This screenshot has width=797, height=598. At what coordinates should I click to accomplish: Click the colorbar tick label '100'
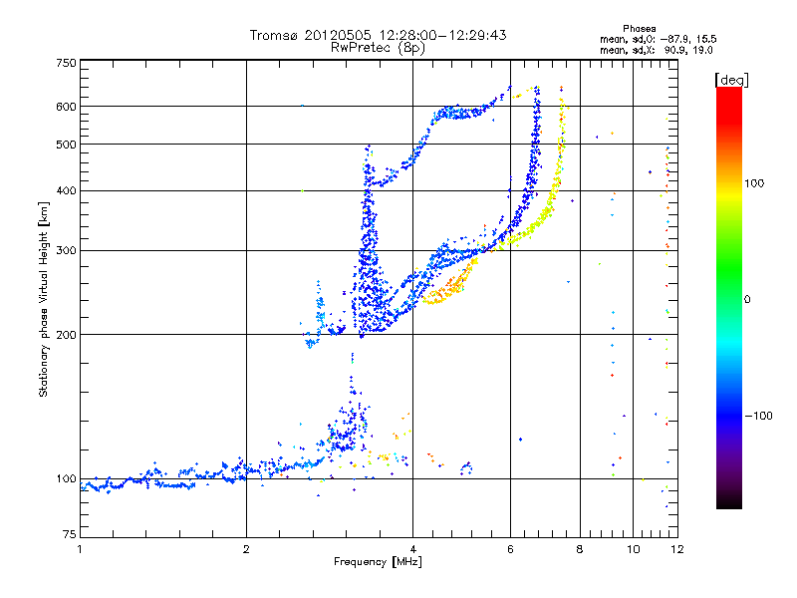754,183
